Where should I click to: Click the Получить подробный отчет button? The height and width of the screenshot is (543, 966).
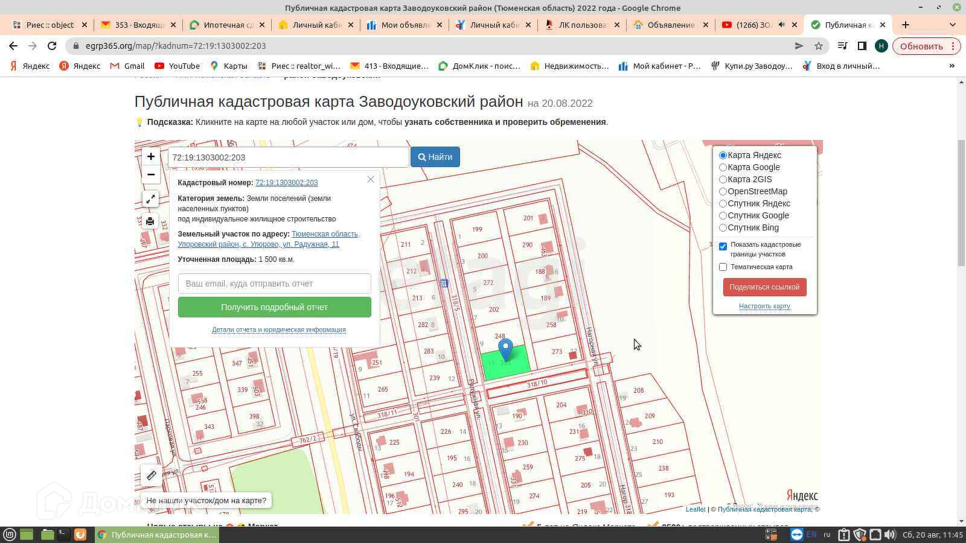(x=274, y=307)
